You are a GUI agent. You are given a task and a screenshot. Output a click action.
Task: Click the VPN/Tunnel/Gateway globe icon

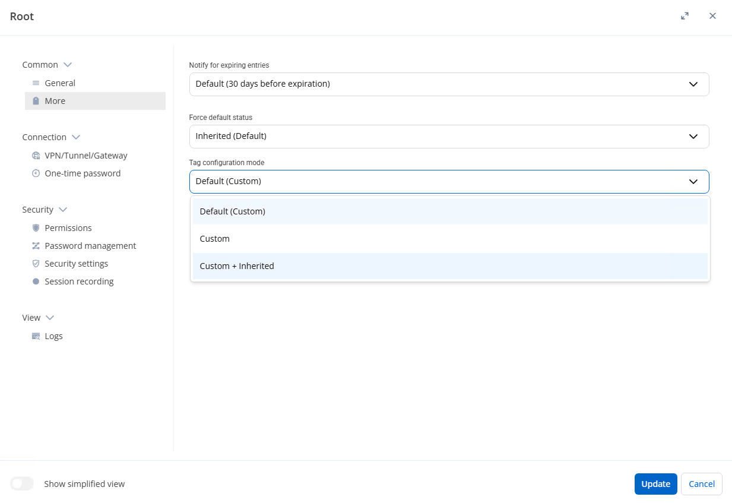point(36,156)
